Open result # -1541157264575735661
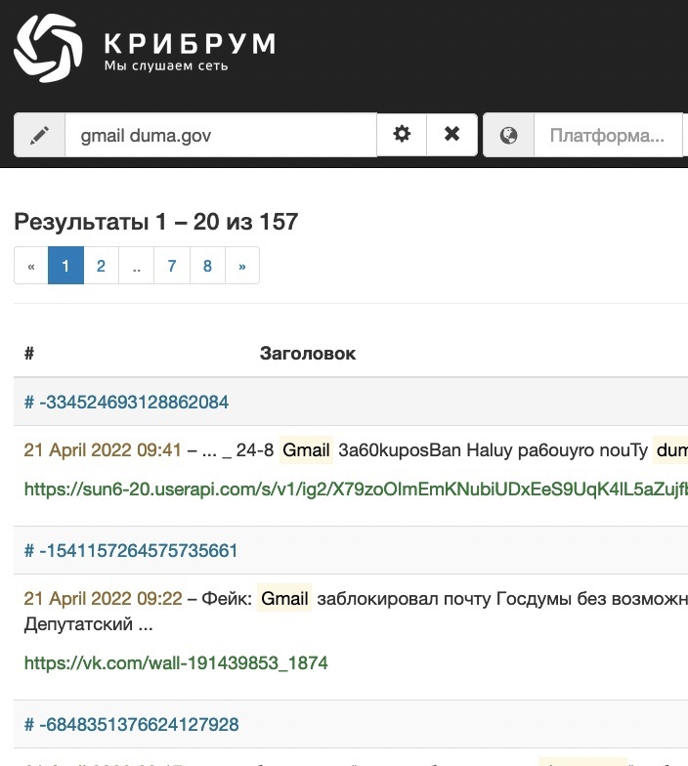 [131, 551]
